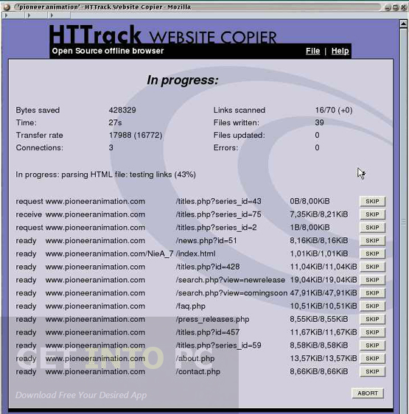Click the 'receive' status in series_id=75 row
The image size is (409, 414).
[29, 214]
